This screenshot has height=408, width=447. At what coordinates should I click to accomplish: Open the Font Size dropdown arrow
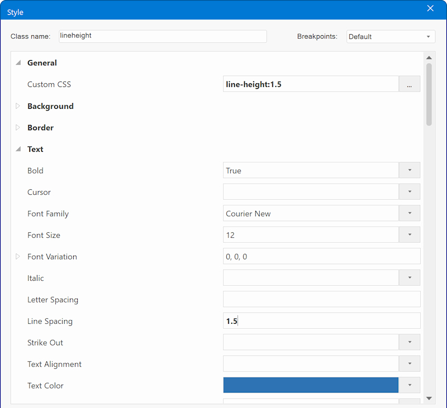[409, 235]
